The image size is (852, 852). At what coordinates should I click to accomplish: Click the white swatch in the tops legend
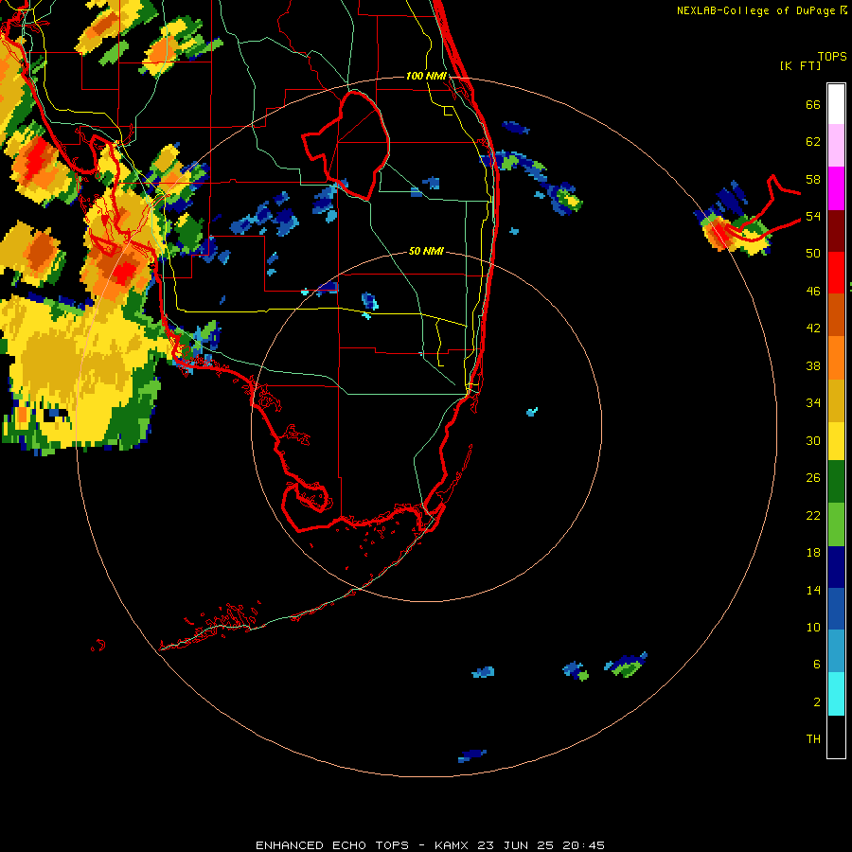click(836, 104)
